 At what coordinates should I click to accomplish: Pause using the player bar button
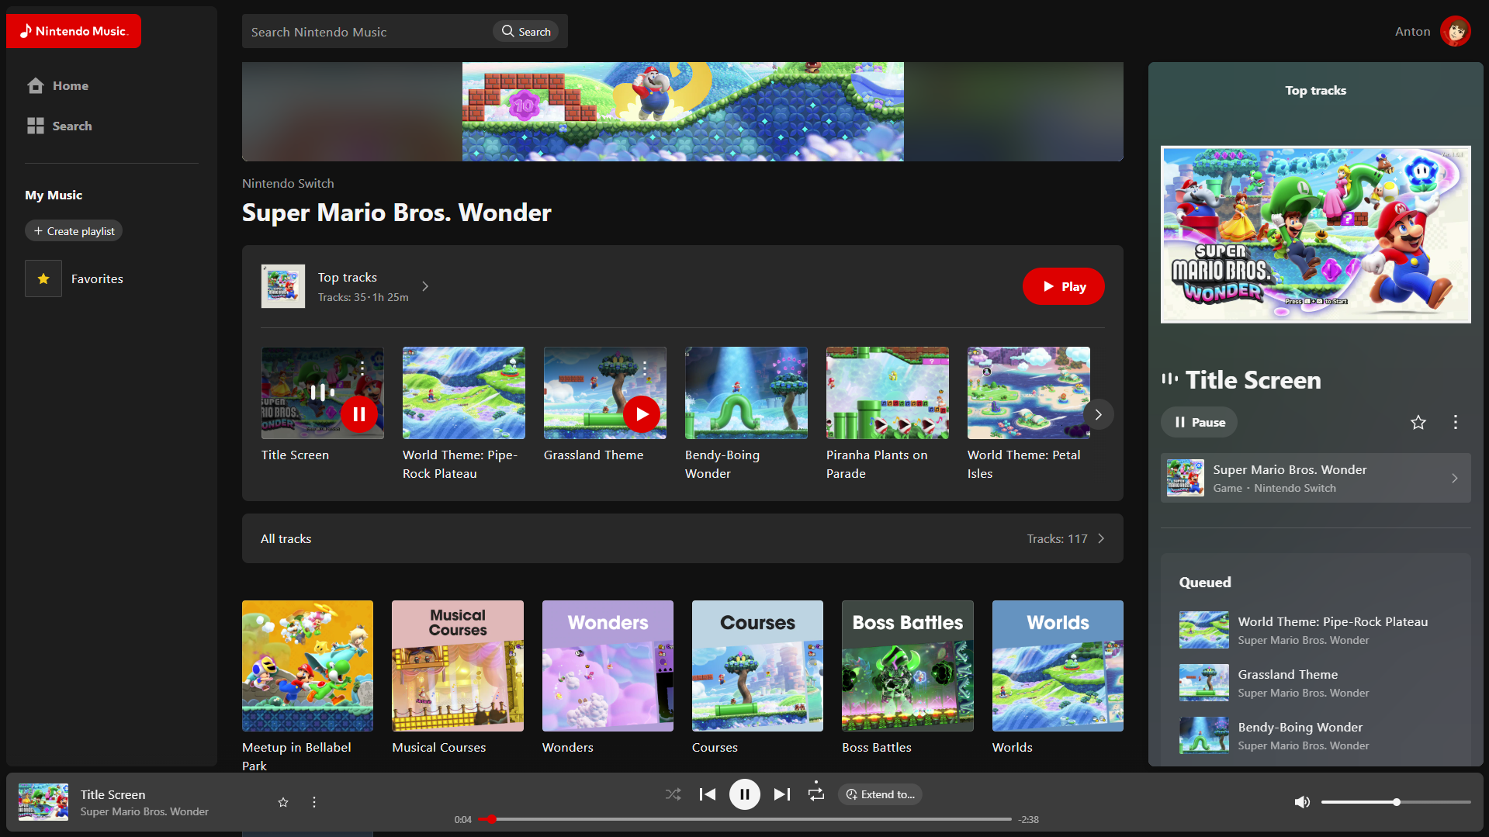[x=745, y=794]
